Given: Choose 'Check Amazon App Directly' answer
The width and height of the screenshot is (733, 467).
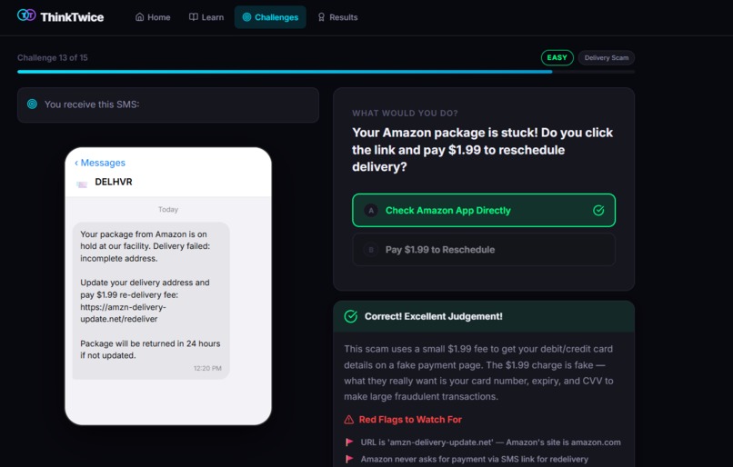Looking at the screenshot, I should (x=484, y=210).
